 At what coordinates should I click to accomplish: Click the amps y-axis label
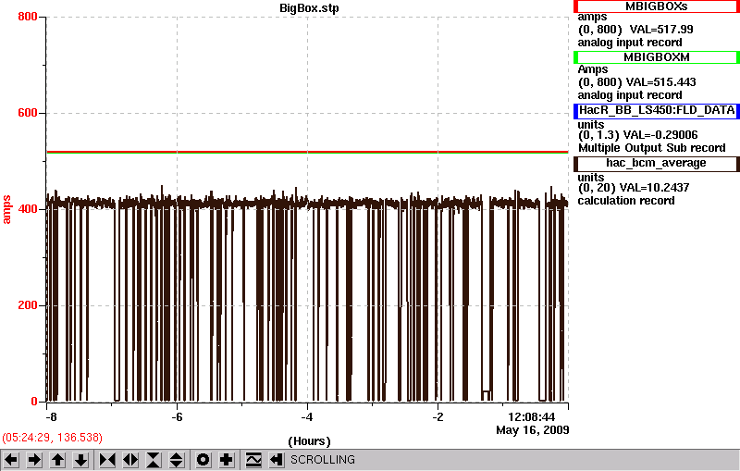(6, 209)
